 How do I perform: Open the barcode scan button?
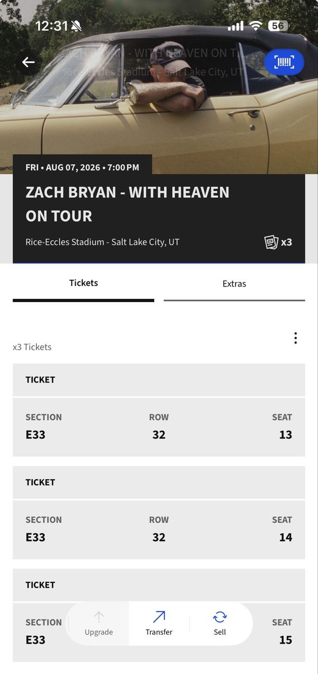tap(284, 62)
